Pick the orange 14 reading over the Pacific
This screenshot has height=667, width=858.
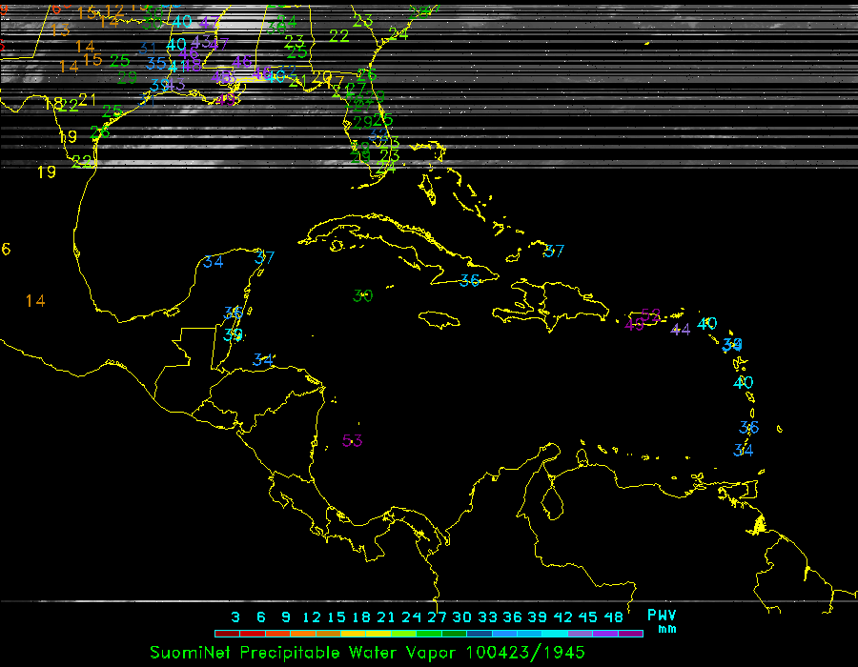[35, 301]
